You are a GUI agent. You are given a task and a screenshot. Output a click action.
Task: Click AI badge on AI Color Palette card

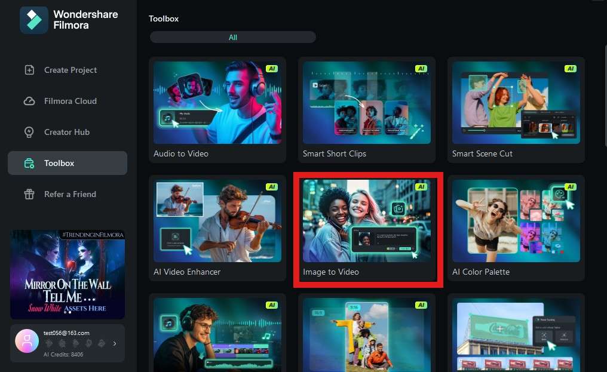pyautogui.click(x=570, y=186)
